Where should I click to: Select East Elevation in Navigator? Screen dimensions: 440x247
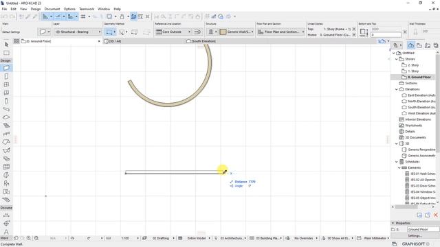tap(421, 95)
